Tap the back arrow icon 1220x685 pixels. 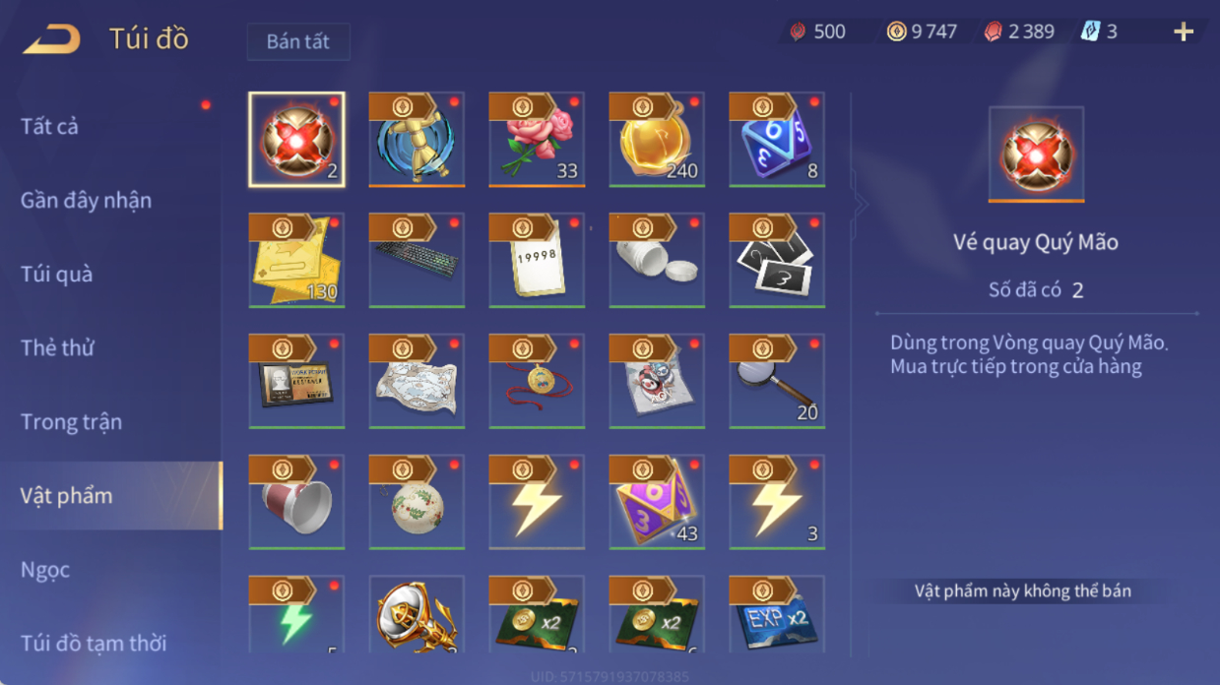click(51, 39)
